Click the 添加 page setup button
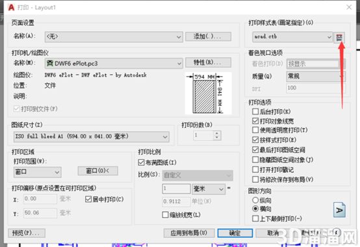360x247 pixels. (x=208, y=36)
